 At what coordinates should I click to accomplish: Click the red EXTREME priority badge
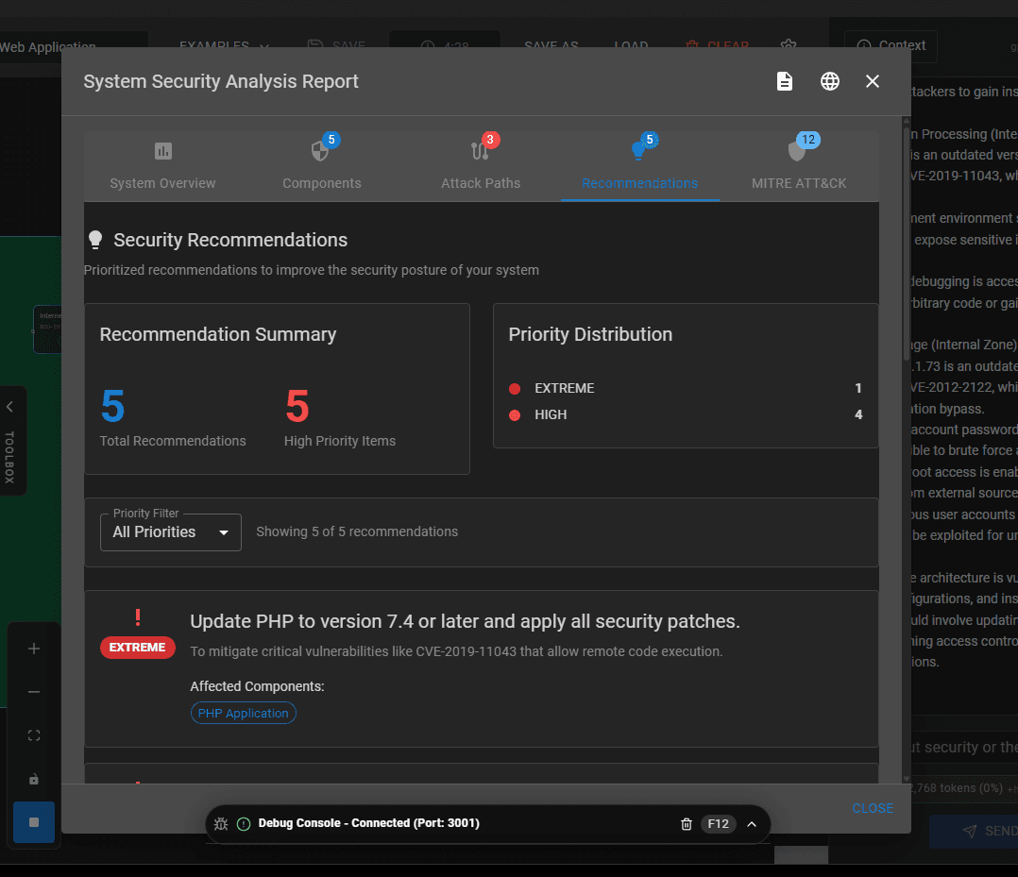(138, 648)
